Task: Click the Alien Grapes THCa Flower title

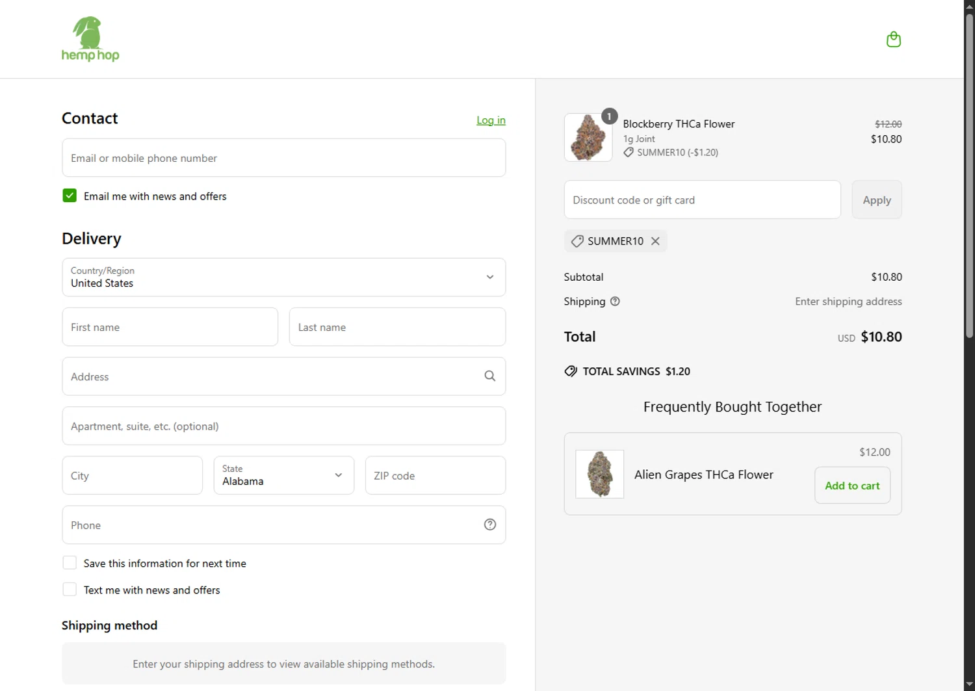Action: click(704, 475)
